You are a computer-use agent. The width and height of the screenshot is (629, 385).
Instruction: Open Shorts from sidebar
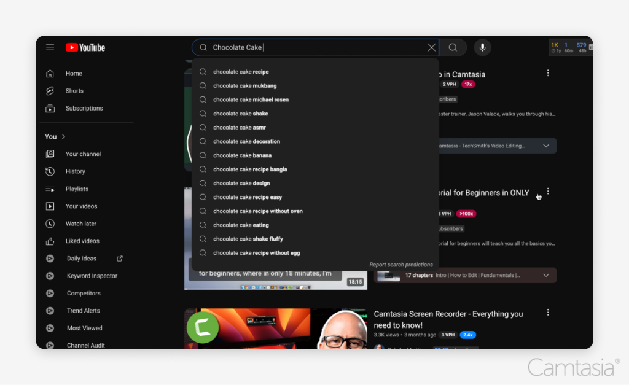pyautogui.click(x=74, y=91)
